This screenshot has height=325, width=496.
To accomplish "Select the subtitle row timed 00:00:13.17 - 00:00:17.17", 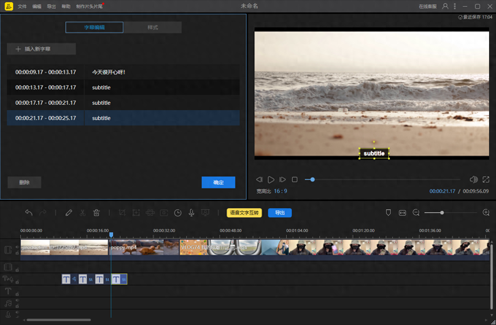I will coord(123,88).
